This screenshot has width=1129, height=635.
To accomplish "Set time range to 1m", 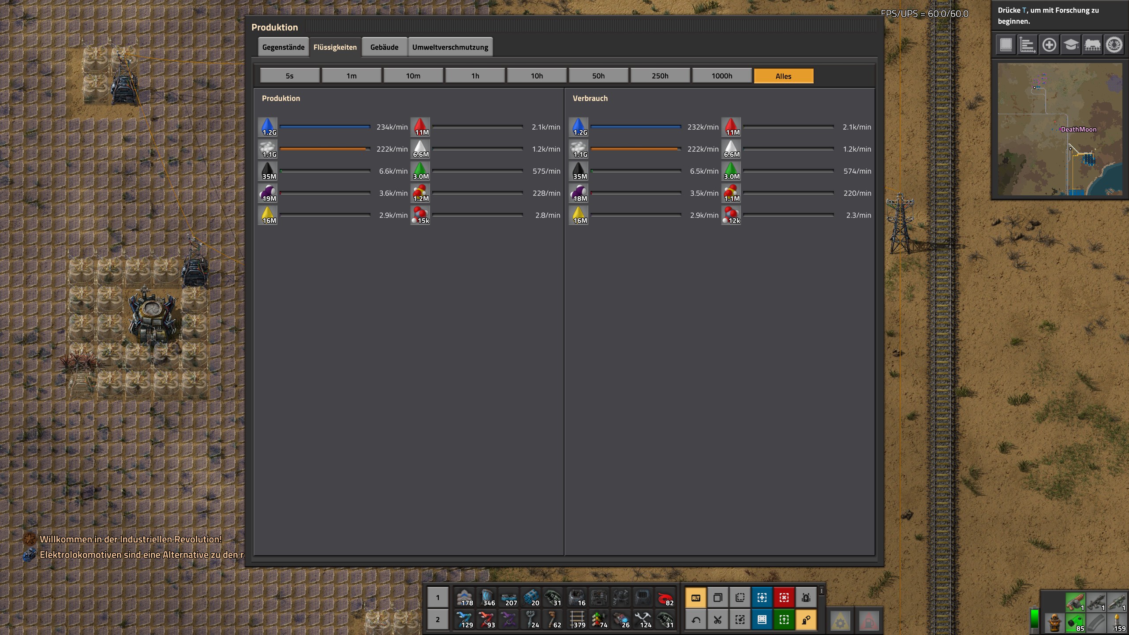I will (351, 76).
